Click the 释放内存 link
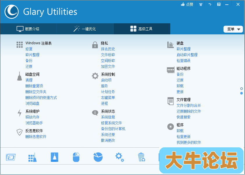 [32, 117]
